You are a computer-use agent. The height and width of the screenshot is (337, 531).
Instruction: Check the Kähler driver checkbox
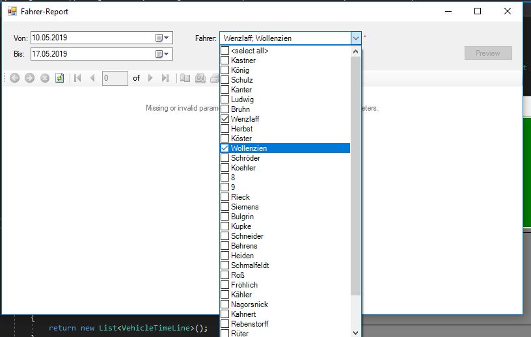tap(225, 295)
